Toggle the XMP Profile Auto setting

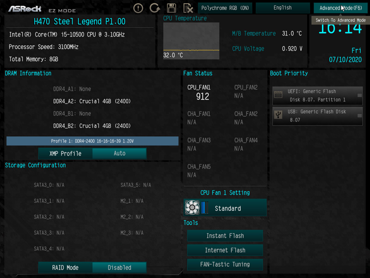tap(119, 153)
